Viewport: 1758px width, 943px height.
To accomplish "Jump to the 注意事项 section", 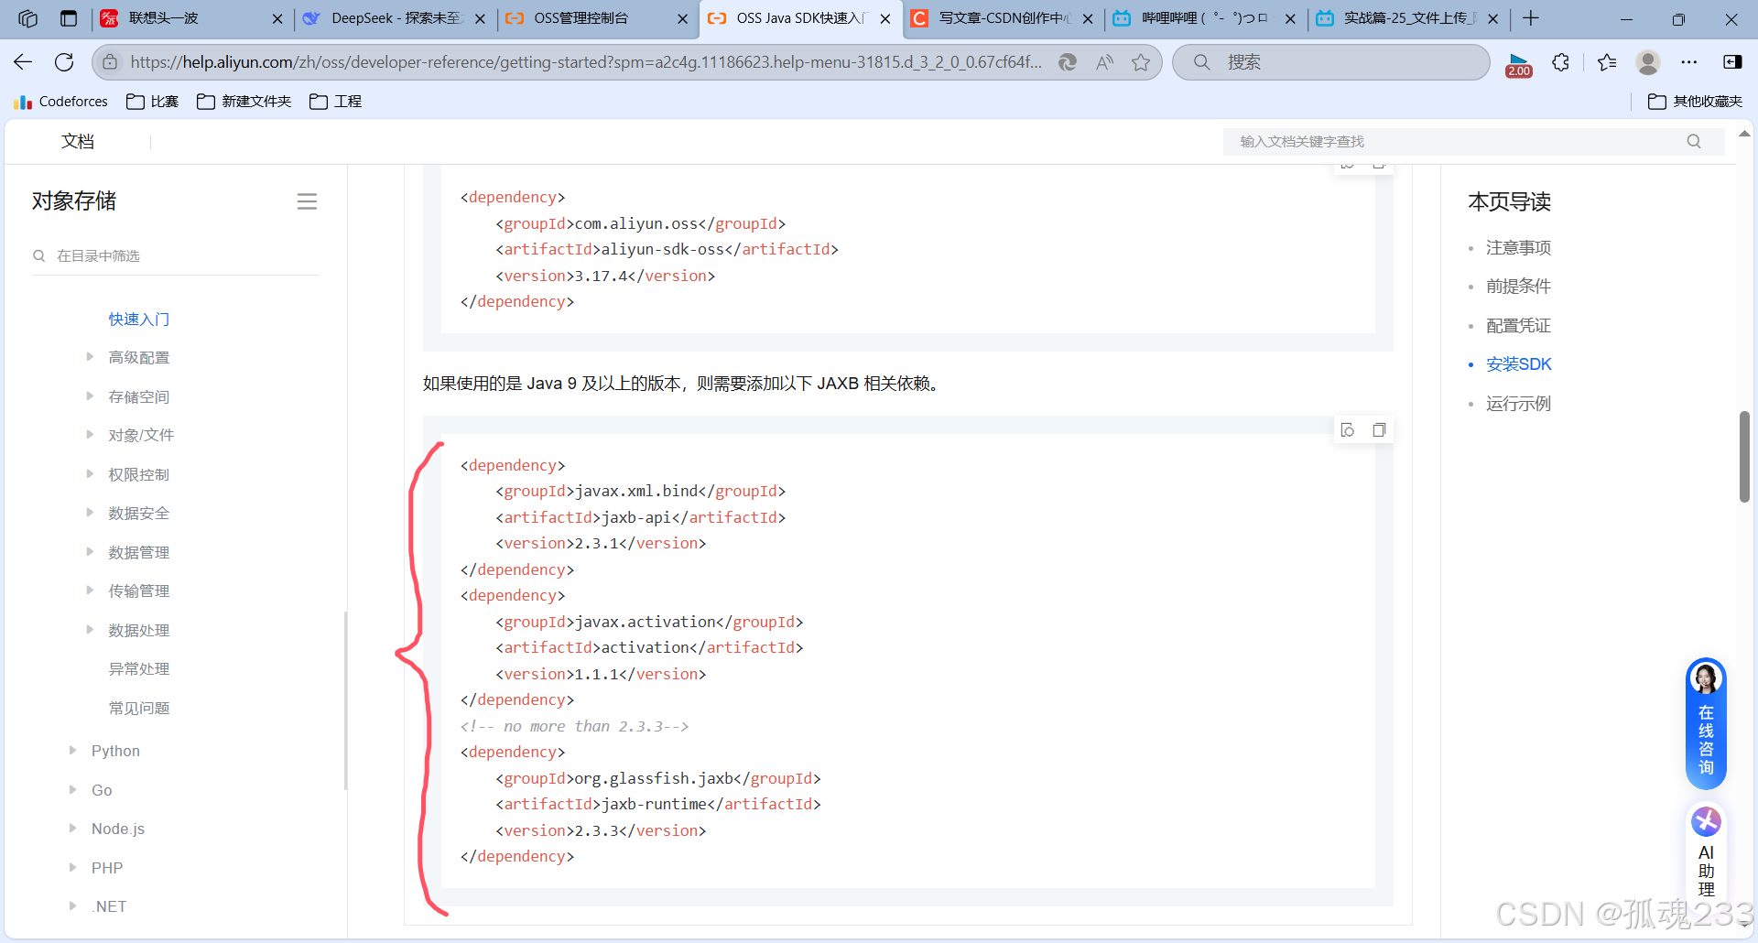I will [x=1518, y=248].
